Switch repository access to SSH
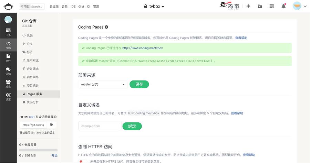Image resolution: width=310 pixels, height=163 pixels. (x=32, y=117)
